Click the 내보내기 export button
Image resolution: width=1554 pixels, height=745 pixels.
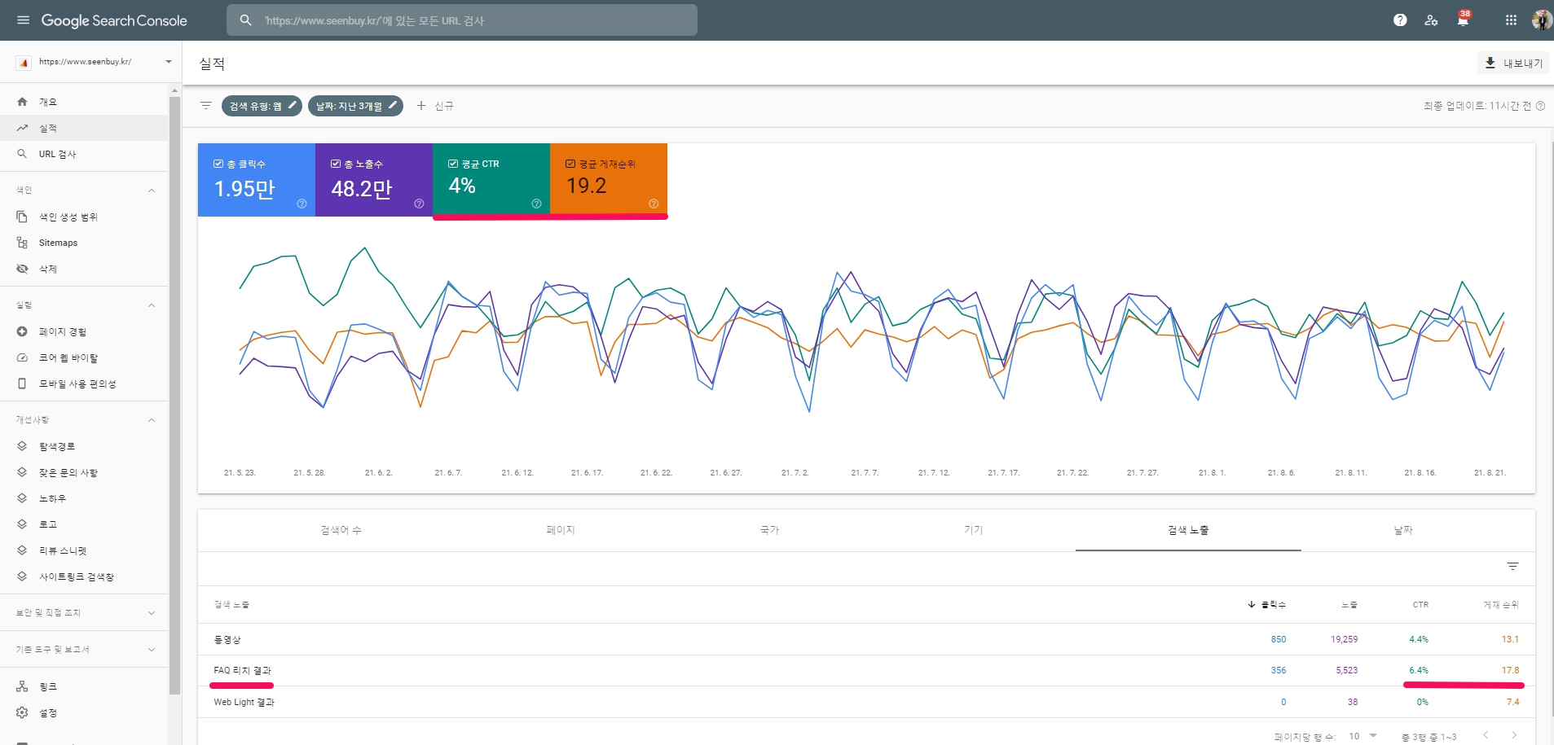click(1513, 63)
